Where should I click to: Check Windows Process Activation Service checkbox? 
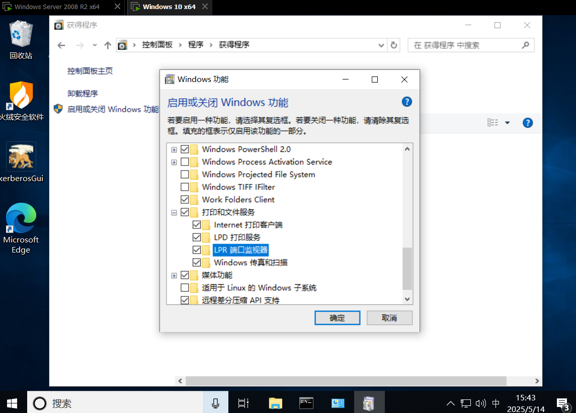pyautogui.click(x=185, y=161)
